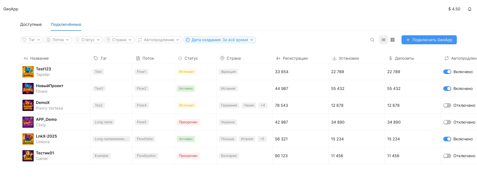Open the Автопродление filter dropdown

click(x=159, y=40)
